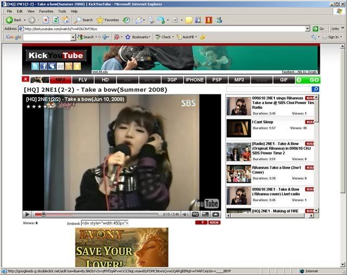Image resolution: width=347 pixels, height=275 pixels.
Task: Open the Edit menu
Action: [20, 11]
